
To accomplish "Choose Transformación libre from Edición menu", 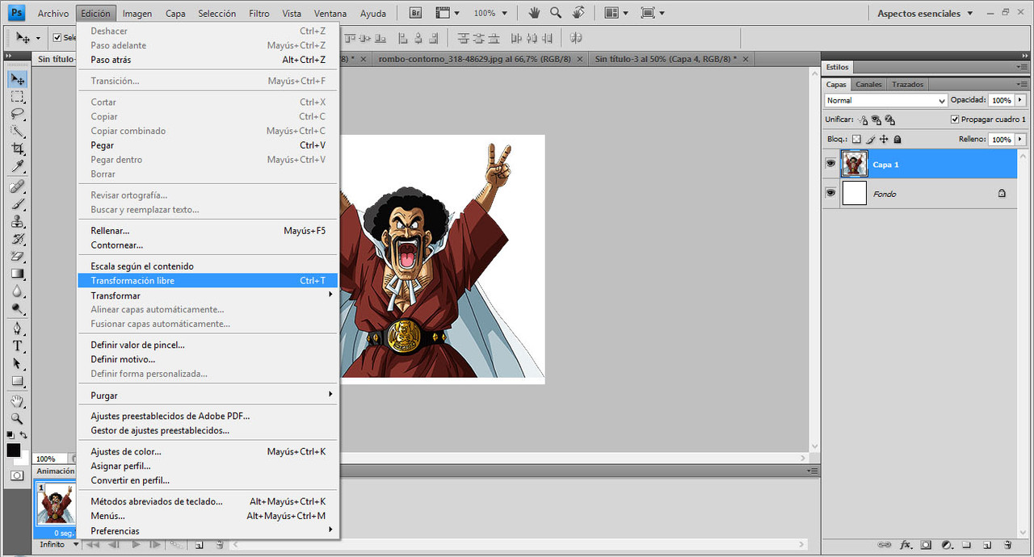I will (x=208, y=281).
